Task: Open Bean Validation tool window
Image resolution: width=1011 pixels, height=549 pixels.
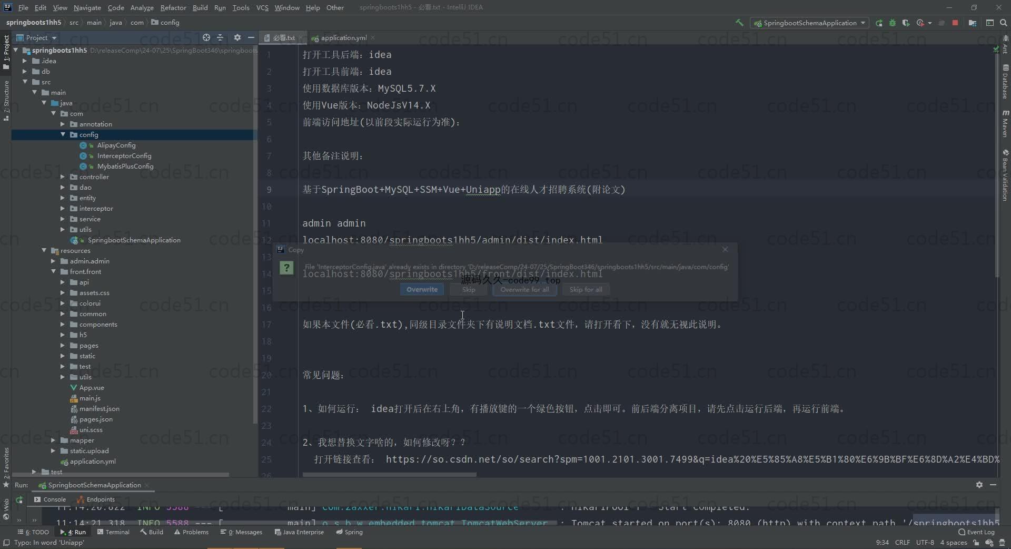Action: click(1005, 175)
